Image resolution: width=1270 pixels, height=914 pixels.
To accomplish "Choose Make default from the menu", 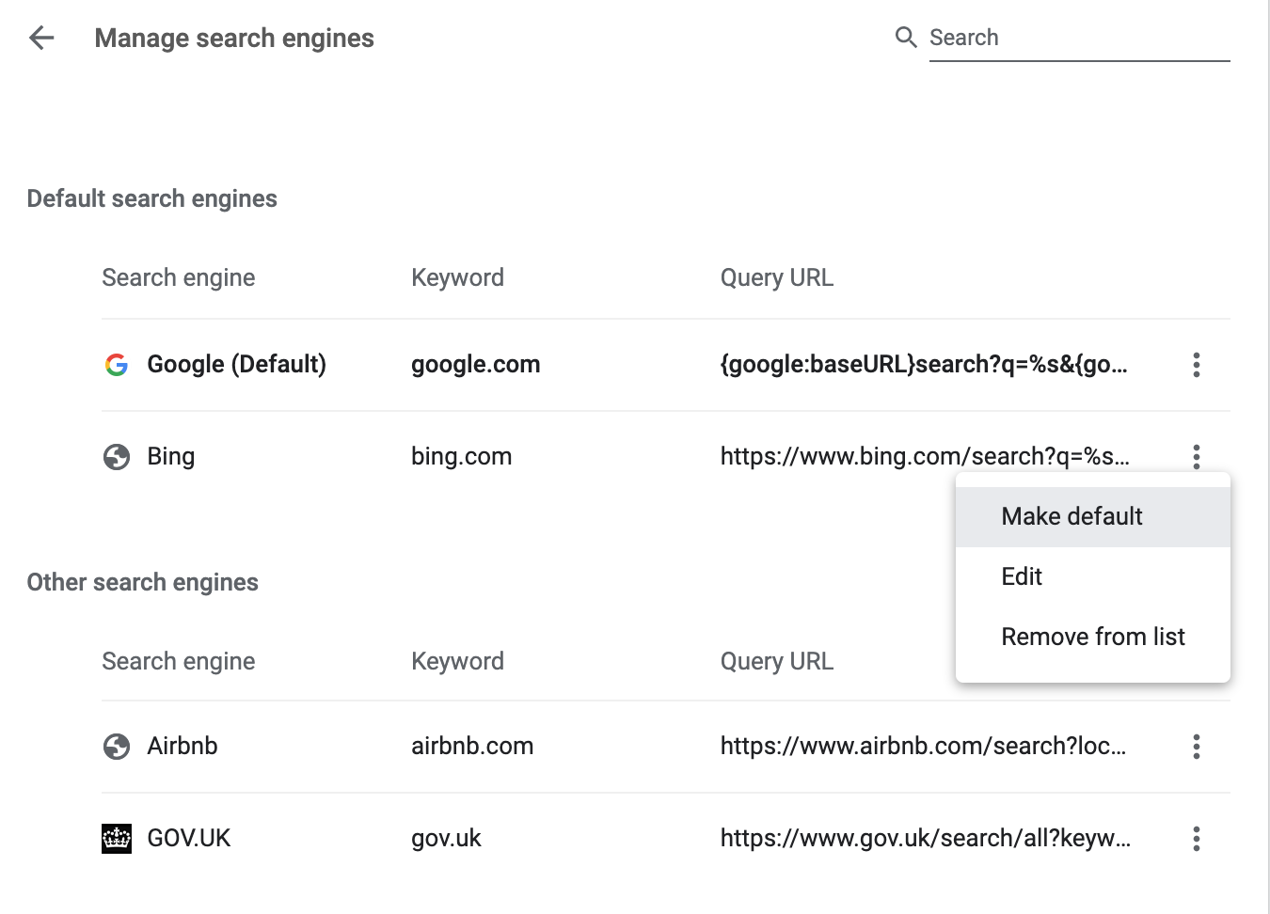I will pos(1093,516).
